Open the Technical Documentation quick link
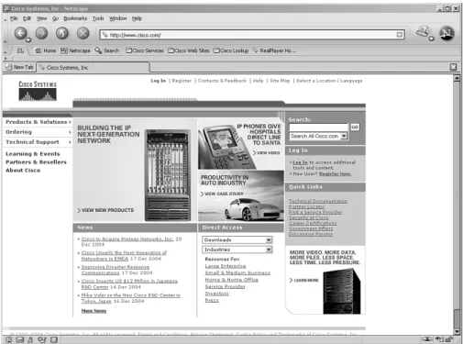This screenshot has height=344, width=463. pos(318,201)
